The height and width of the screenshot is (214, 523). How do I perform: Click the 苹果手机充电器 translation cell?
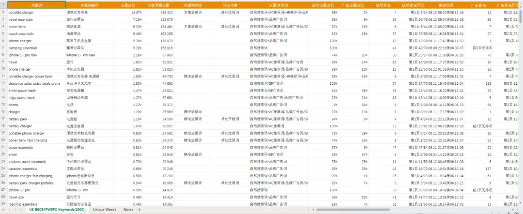[x=90, y=41]
